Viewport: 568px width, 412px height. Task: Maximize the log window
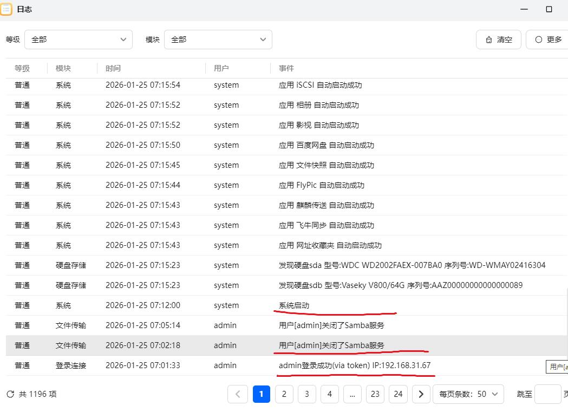point(549,9)
